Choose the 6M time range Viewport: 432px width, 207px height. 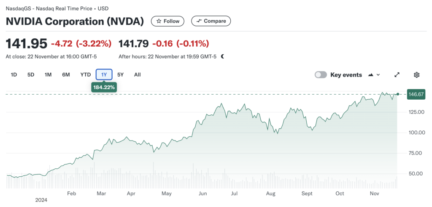click(x=66, y=75)
